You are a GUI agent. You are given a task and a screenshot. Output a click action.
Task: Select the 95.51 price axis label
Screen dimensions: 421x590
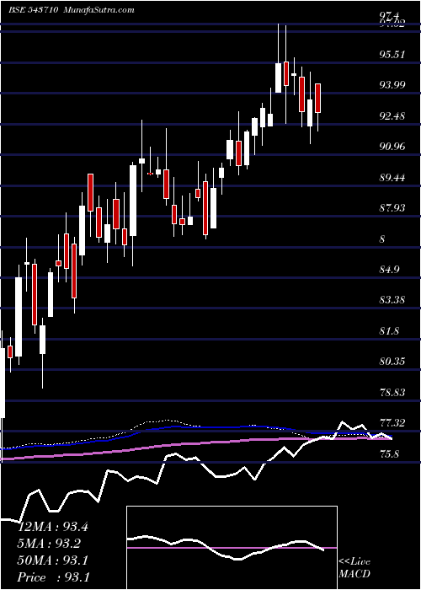coord(392,54)
